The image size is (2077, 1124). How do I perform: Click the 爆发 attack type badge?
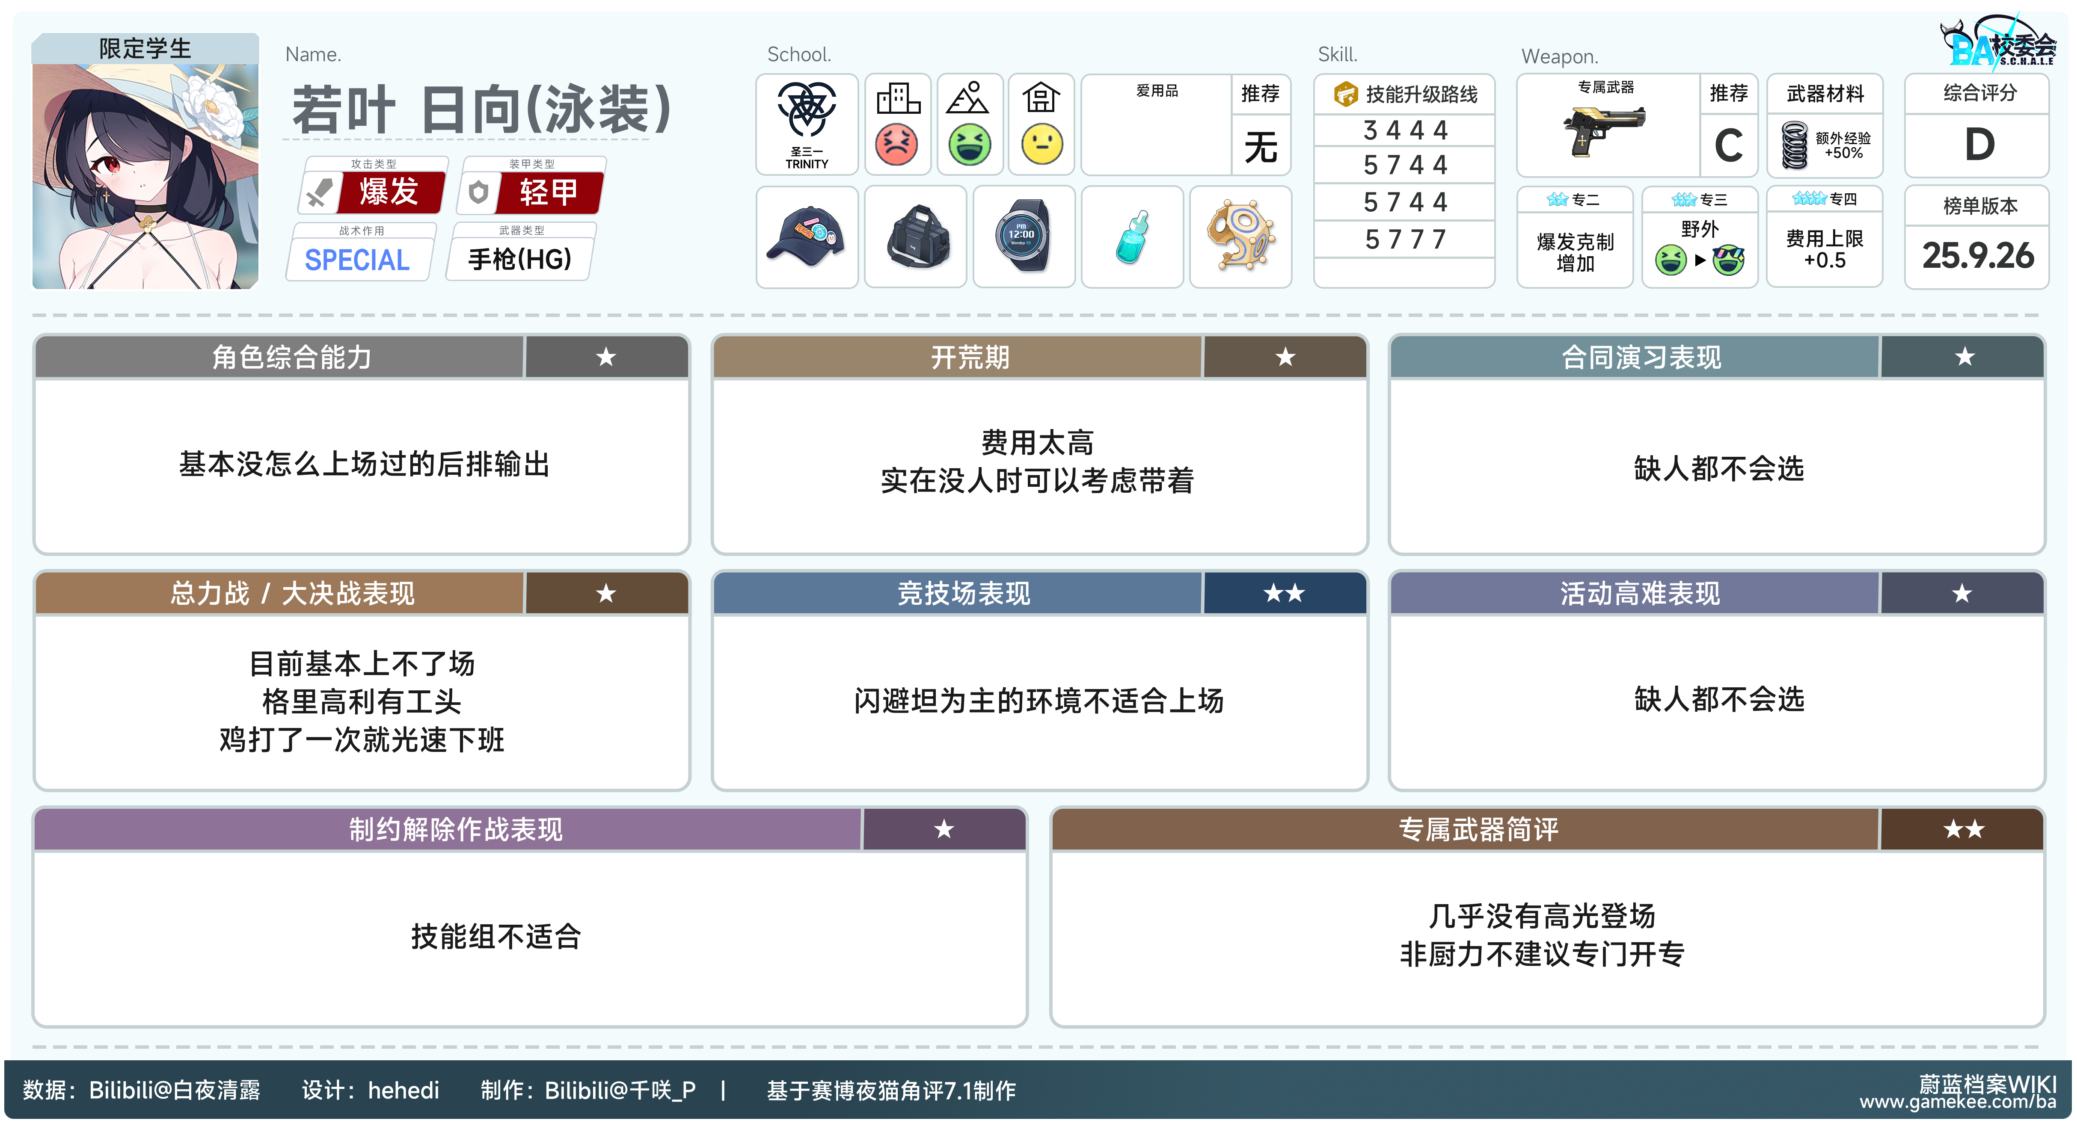(389, 192)
